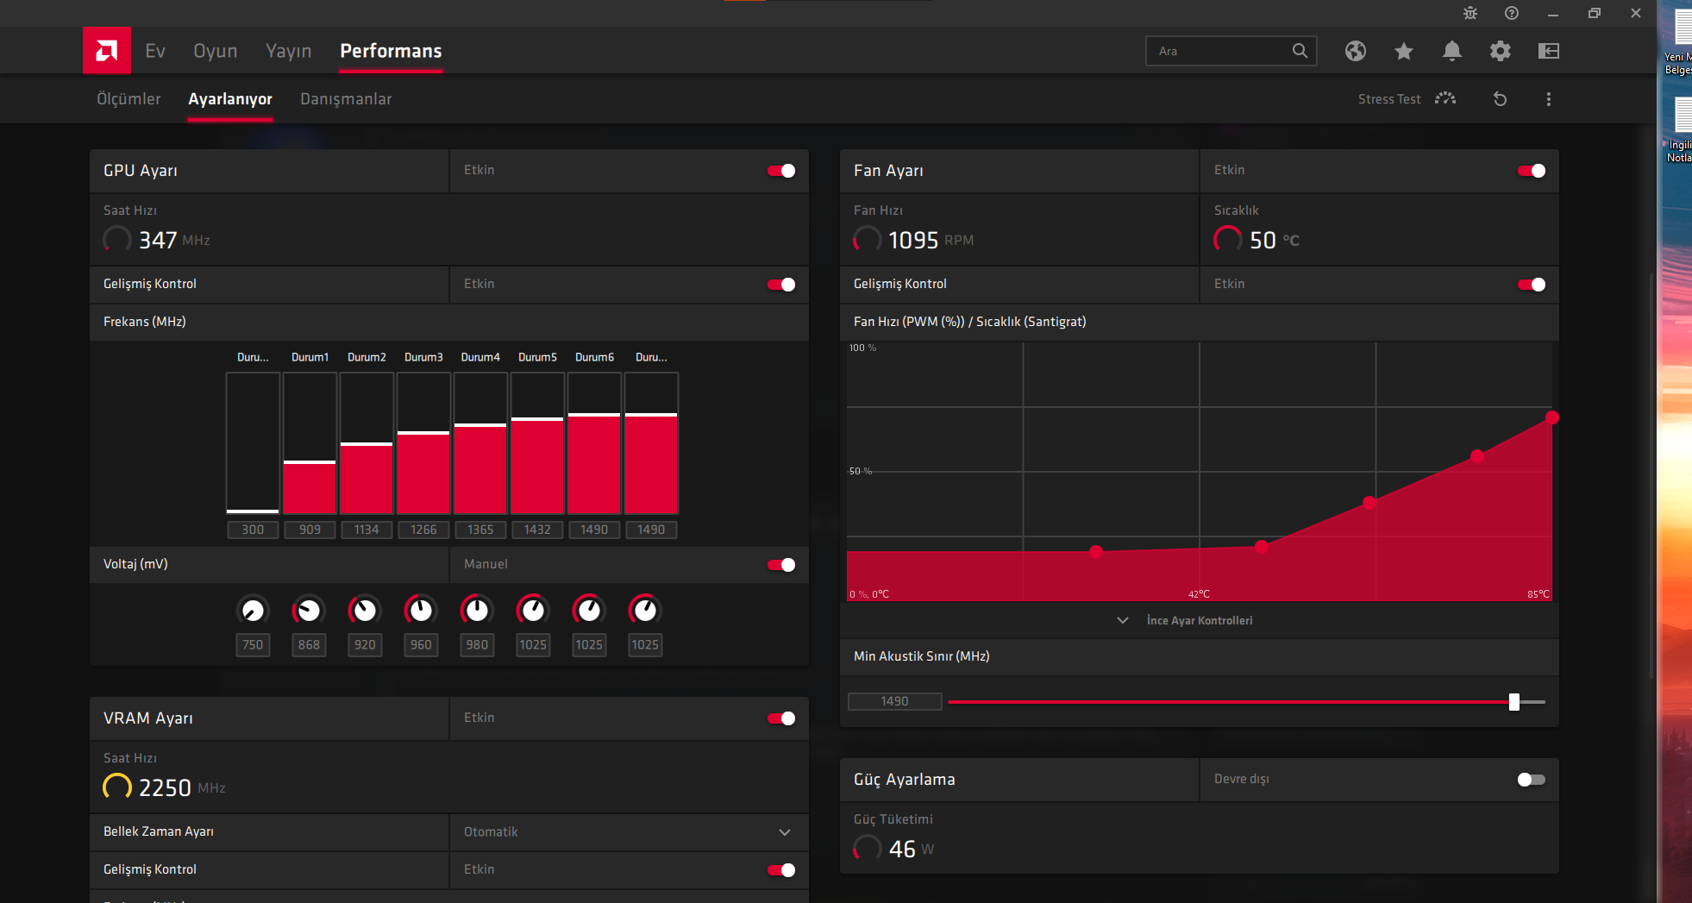Toggle VRAM Gelişmiş Kontrol switch

click(x=781, y=870)
